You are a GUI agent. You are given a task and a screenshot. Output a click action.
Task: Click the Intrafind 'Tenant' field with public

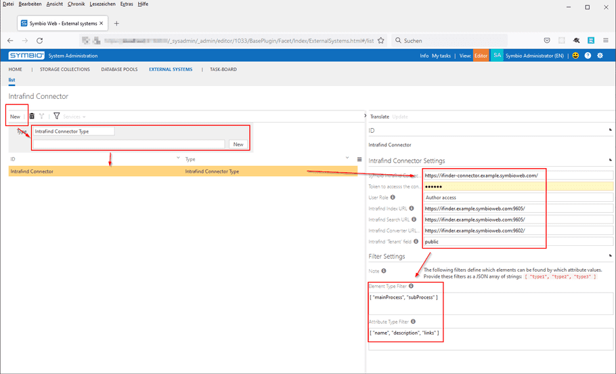[x=519, y=241]
